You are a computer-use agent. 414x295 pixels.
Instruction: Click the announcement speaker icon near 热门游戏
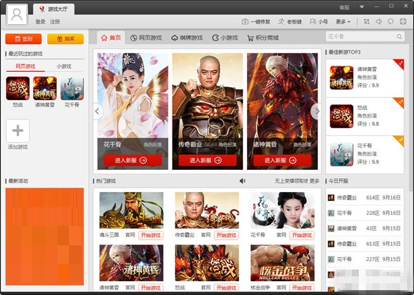point(242,181)
